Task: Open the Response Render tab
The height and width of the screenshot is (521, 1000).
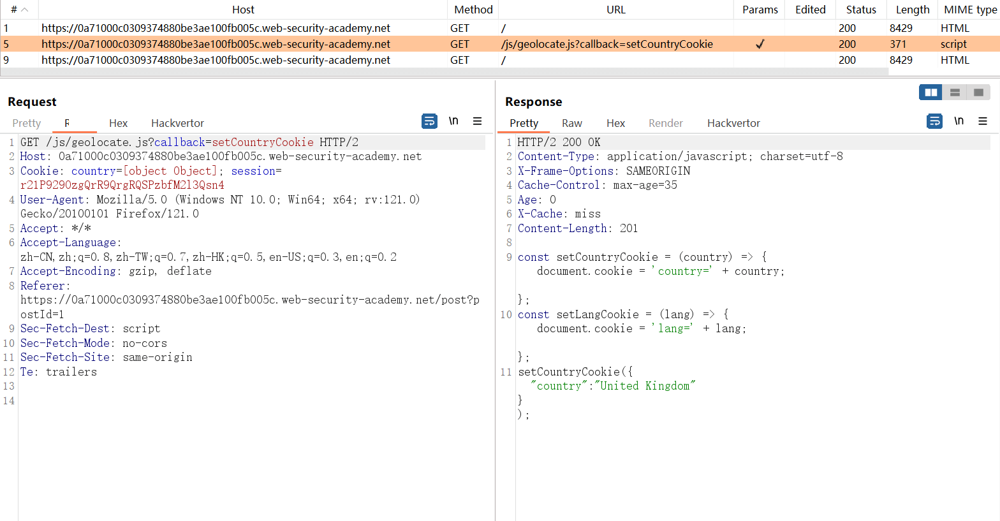Action: pyautogui.click(x=665, y=123)
